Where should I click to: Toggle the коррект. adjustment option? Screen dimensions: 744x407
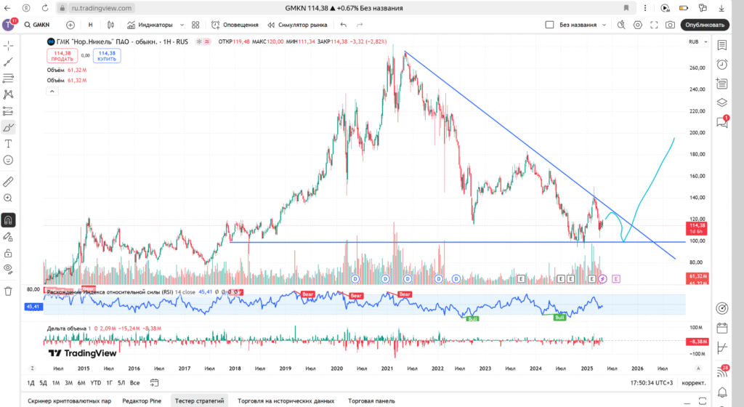click(x=694, y=383)
